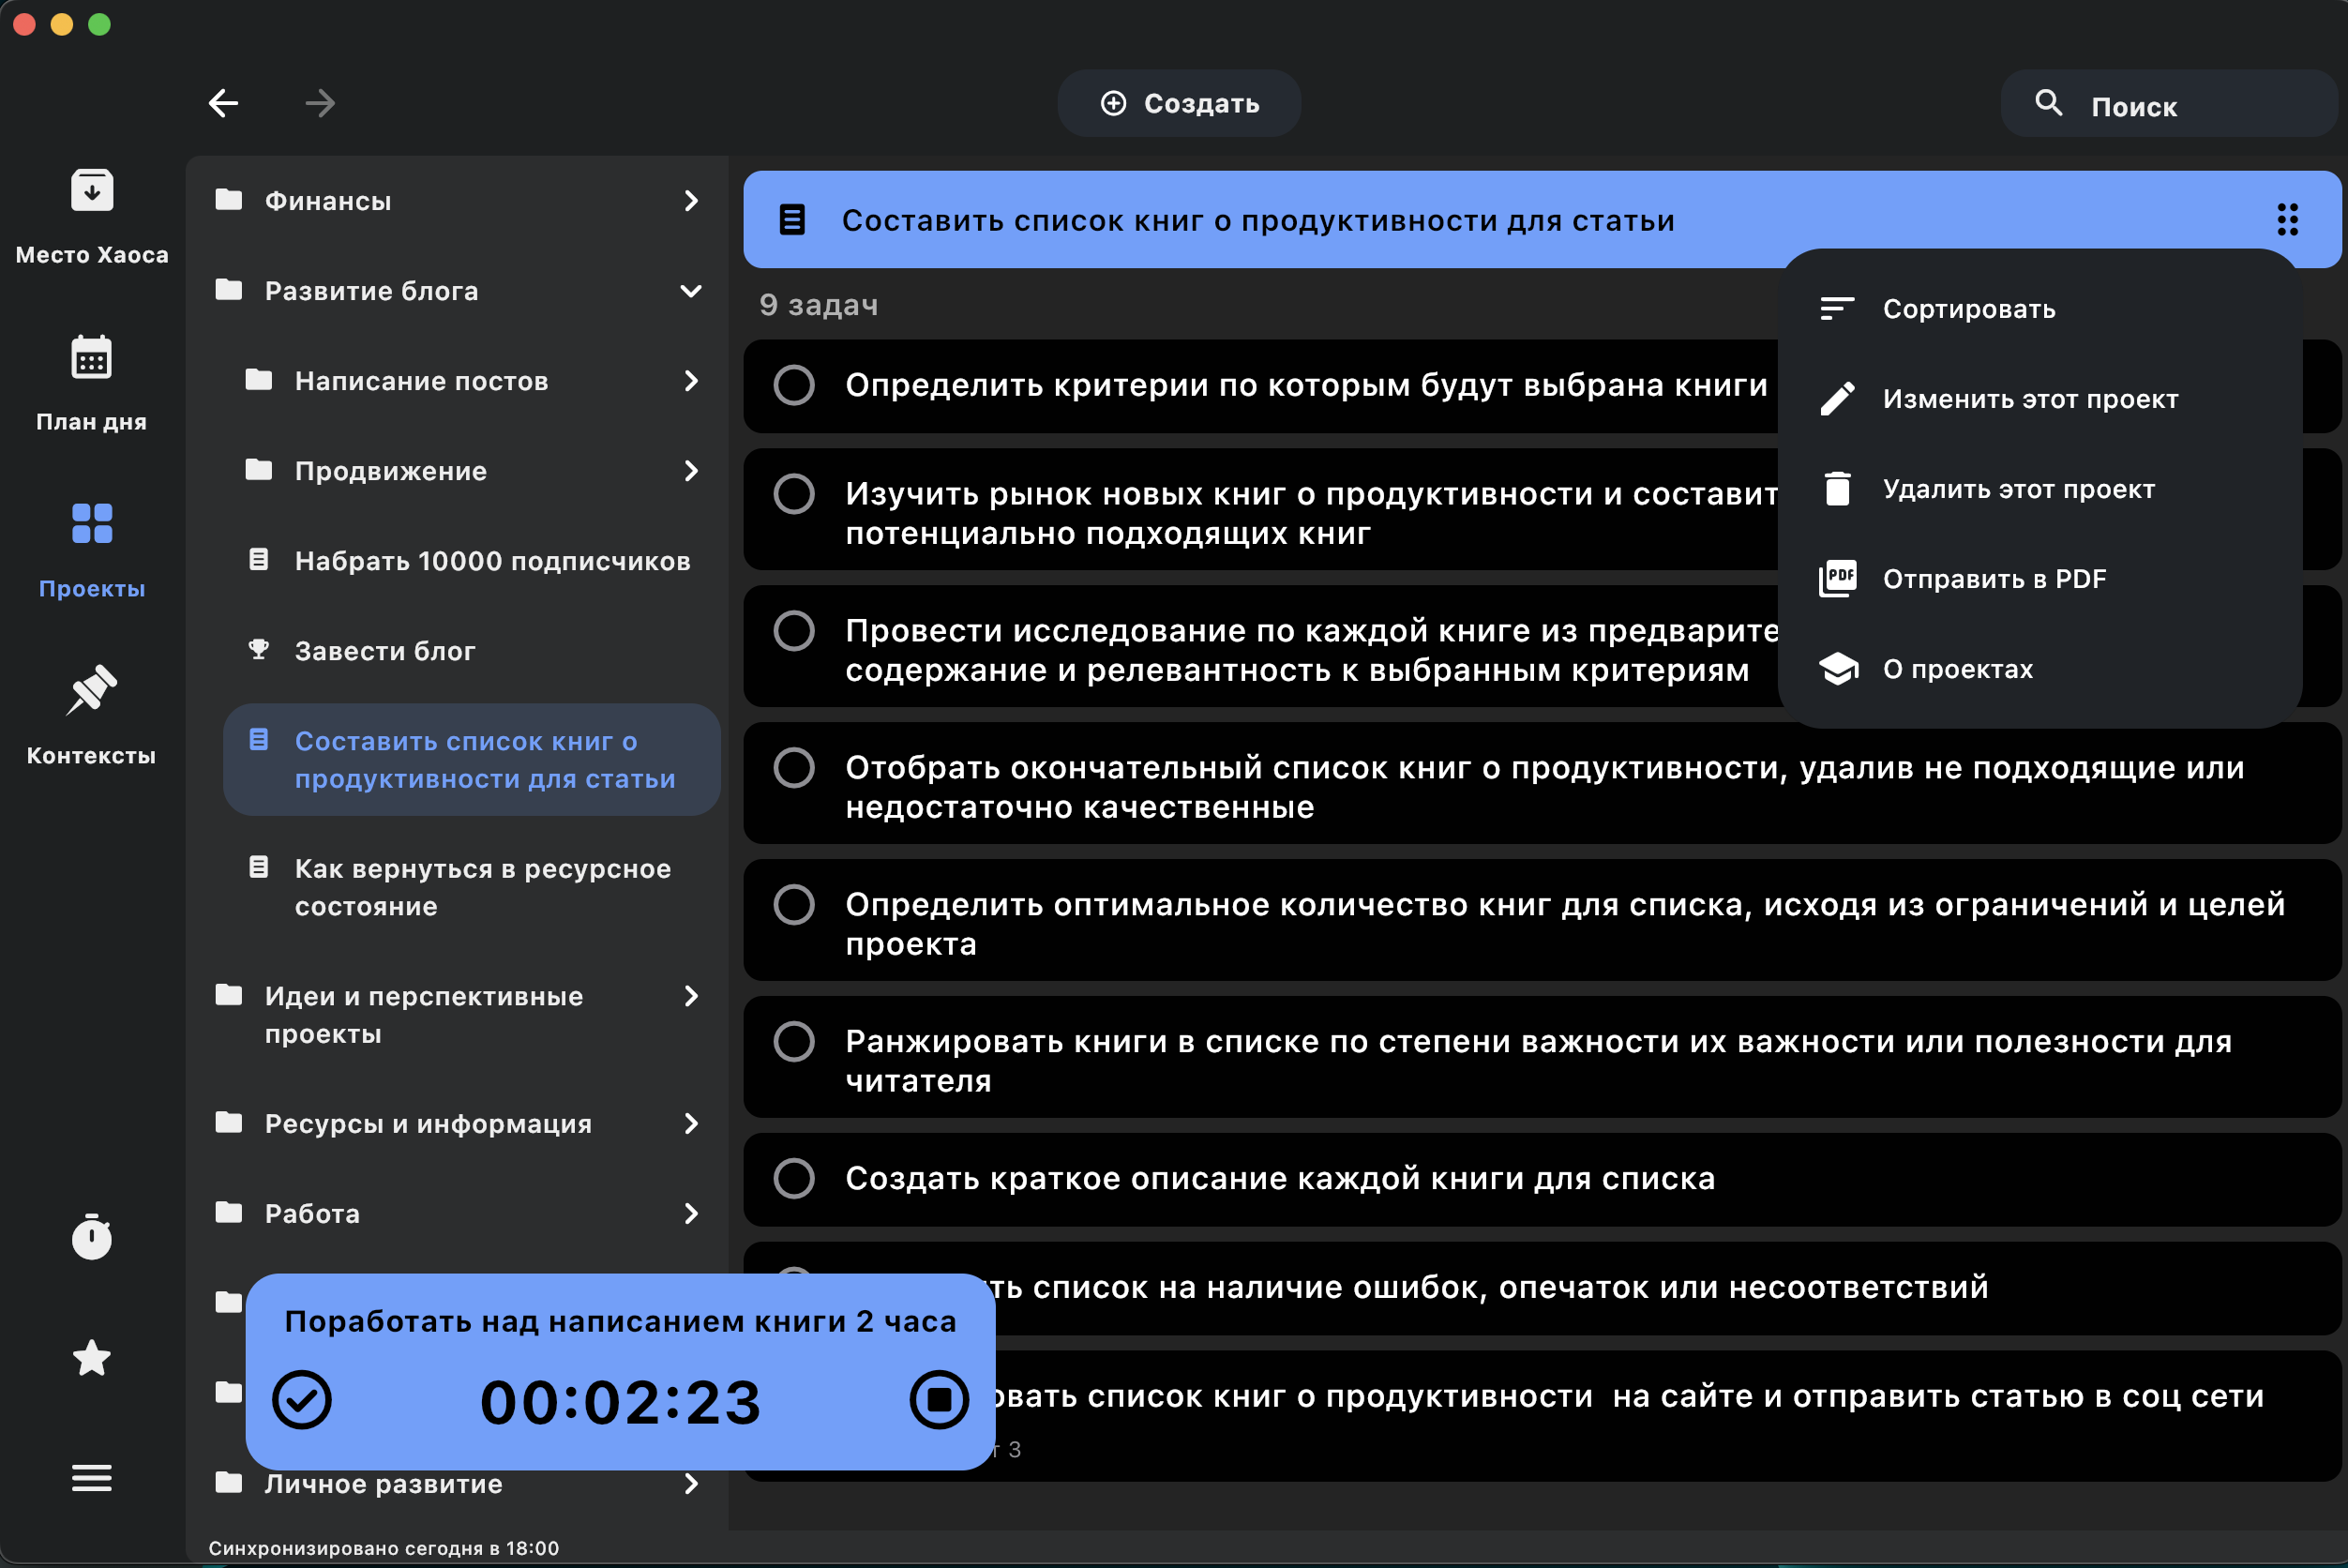Open the План дня calendar icon
Viewport: 2348px width, 1568px height.
pos(91,357)
